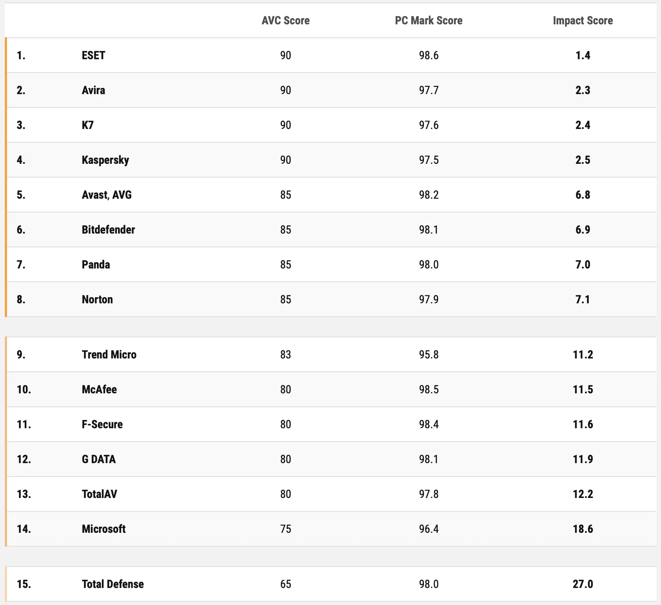Click the Total Defense entry

pyautogui.click(x=113, y=584)
